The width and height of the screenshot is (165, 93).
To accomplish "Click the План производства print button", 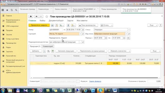I will [88, 25].
